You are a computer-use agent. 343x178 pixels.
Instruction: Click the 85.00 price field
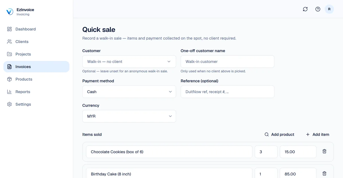[298, 174]
